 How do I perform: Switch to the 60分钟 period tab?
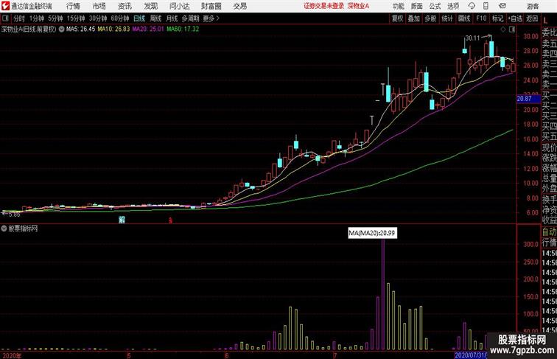pyautogui.click(x=119, y=18)
